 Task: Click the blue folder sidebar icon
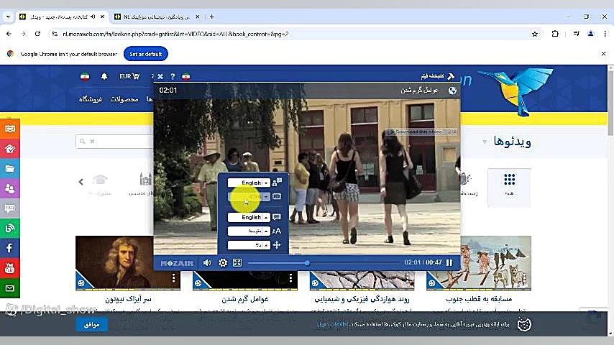tap(10, 169)
